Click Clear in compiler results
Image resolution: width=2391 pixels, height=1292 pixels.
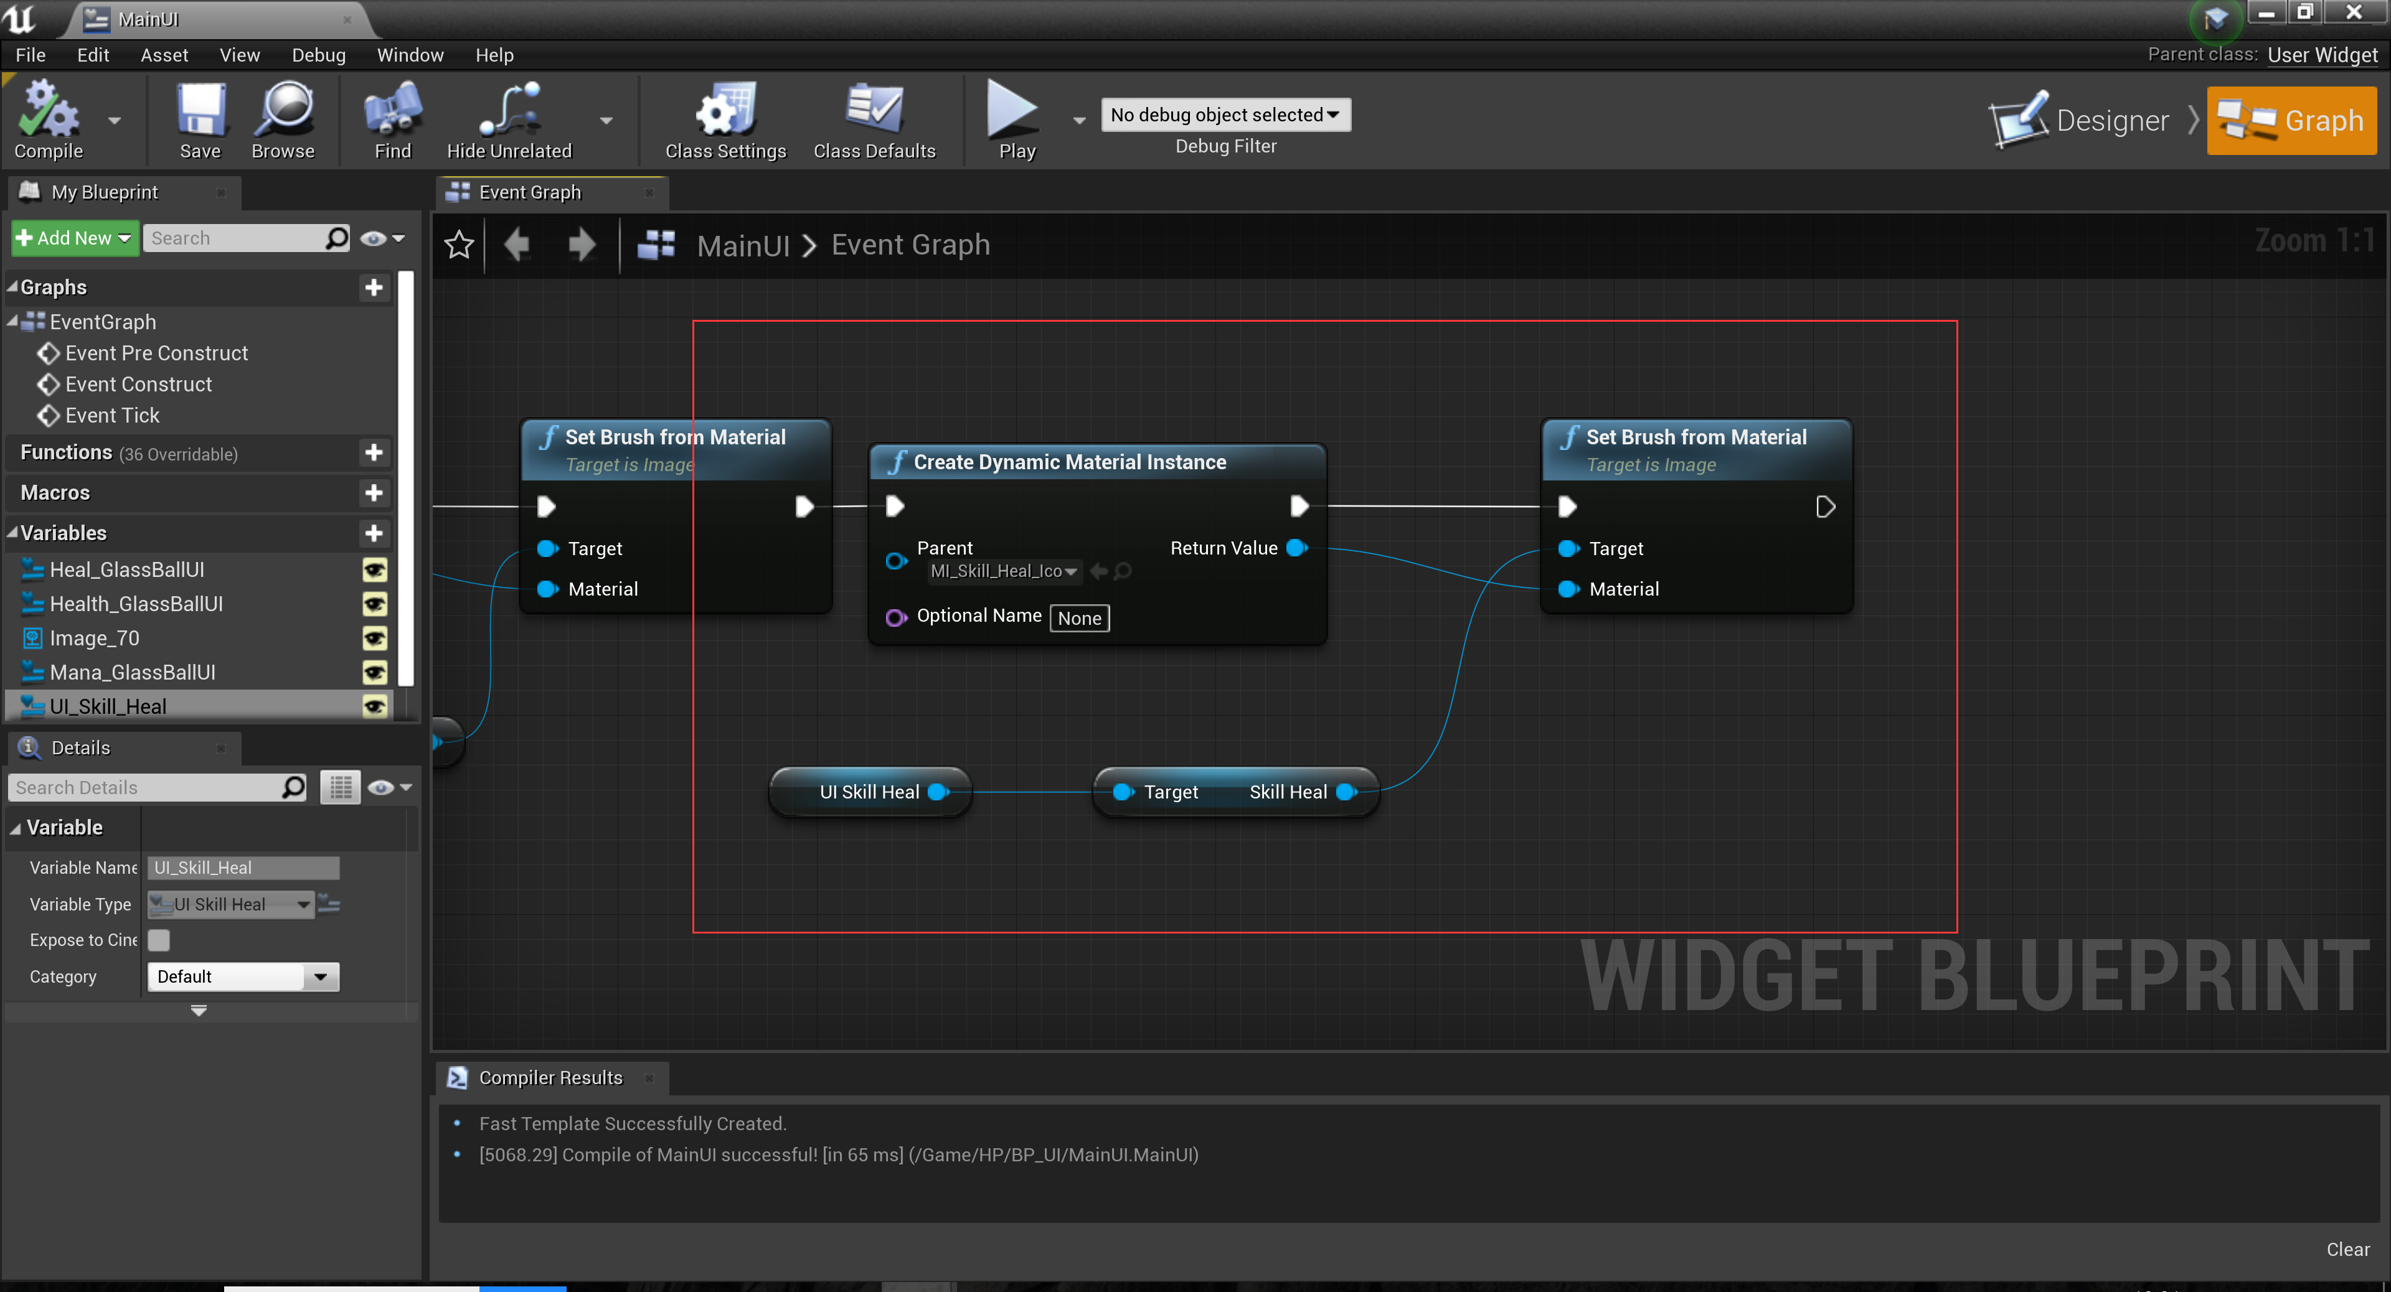click(2346, 1249)
